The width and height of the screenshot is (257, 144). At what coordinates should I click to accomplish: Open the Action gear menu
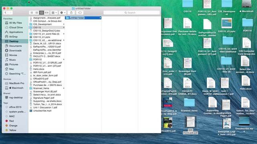[63, 12]
